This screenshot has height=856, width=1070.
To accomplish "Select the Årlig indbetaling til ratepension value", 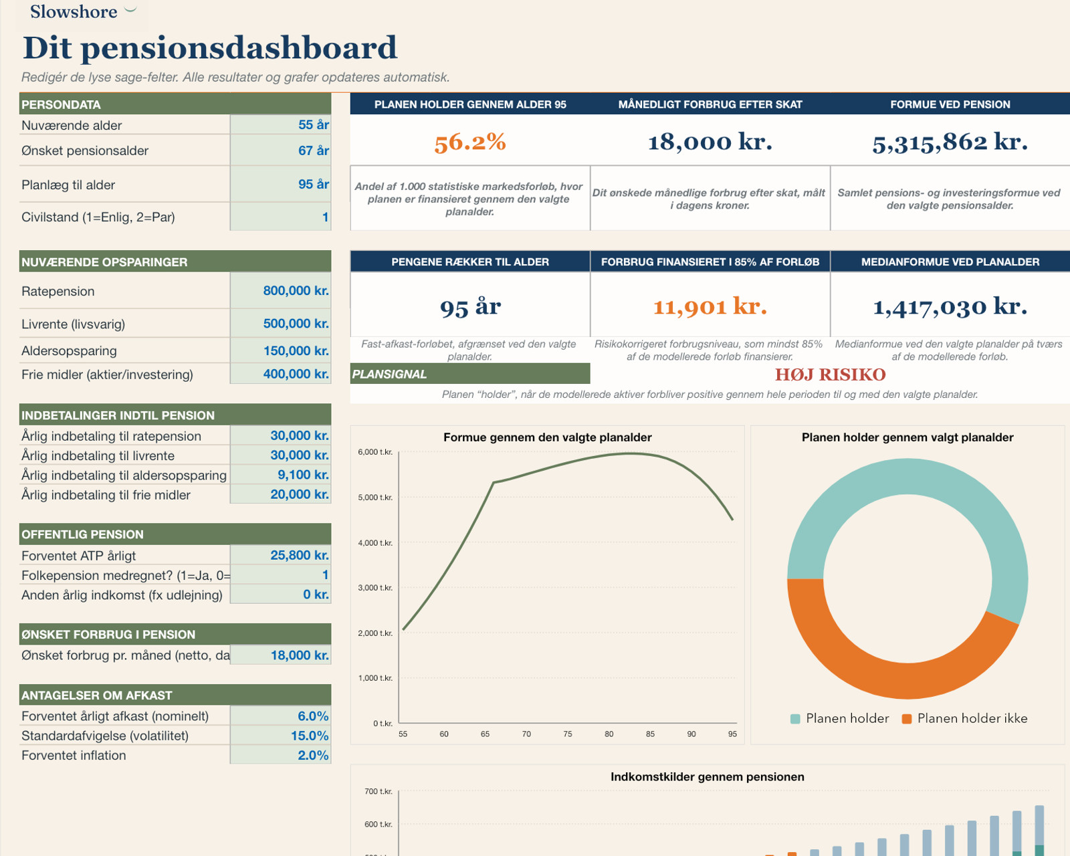I will click(281, 435).
